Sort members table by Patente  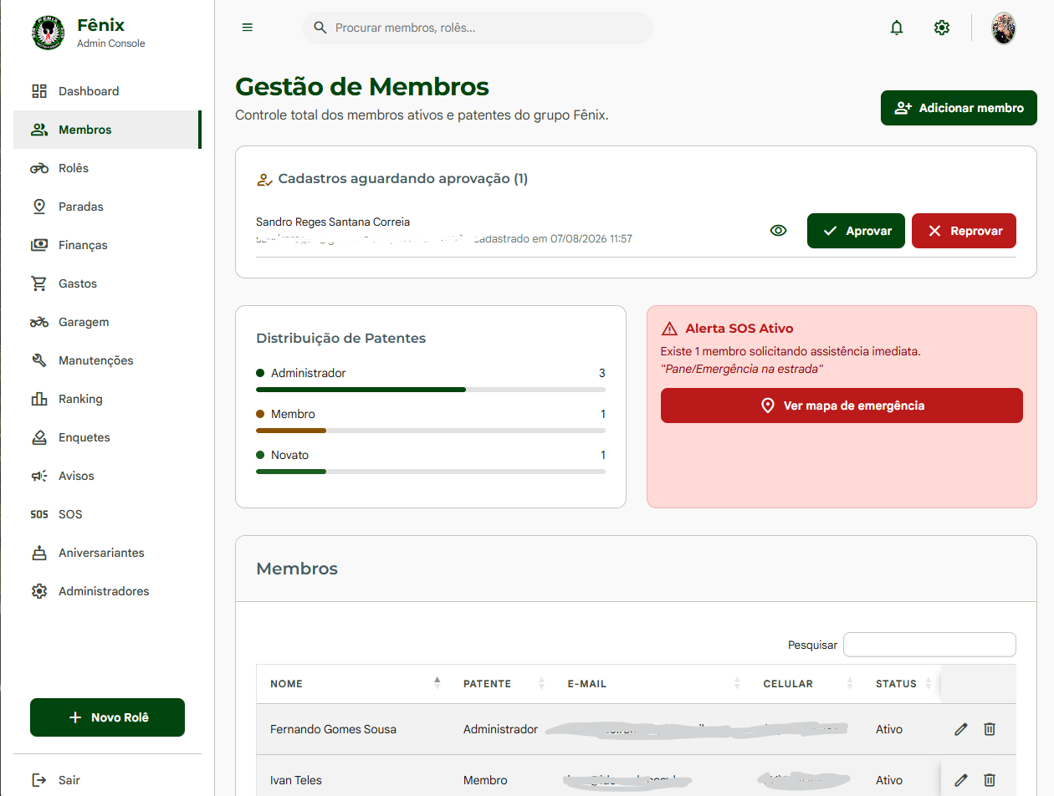tap(502, 684)
